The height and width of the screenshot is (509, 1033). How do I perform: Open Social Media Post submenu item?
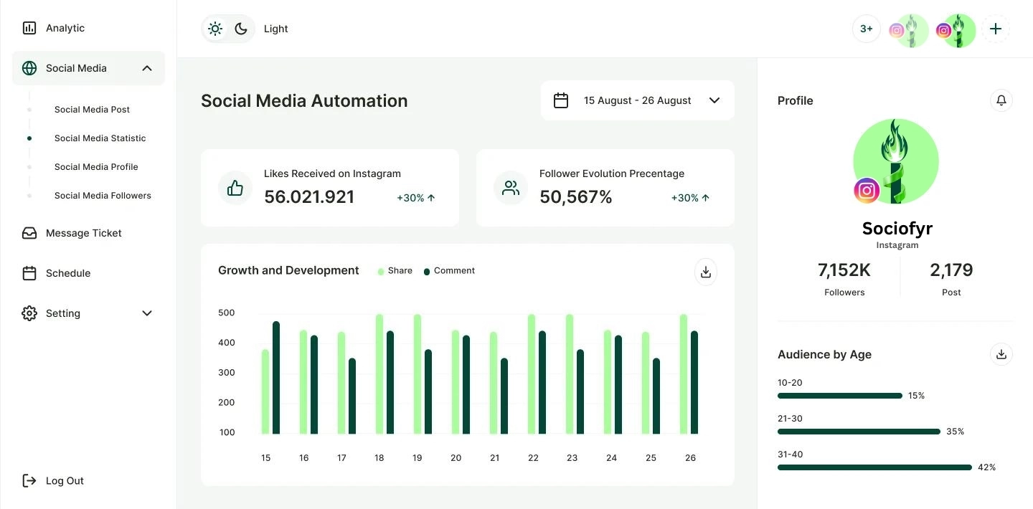[x=92, y=110]
